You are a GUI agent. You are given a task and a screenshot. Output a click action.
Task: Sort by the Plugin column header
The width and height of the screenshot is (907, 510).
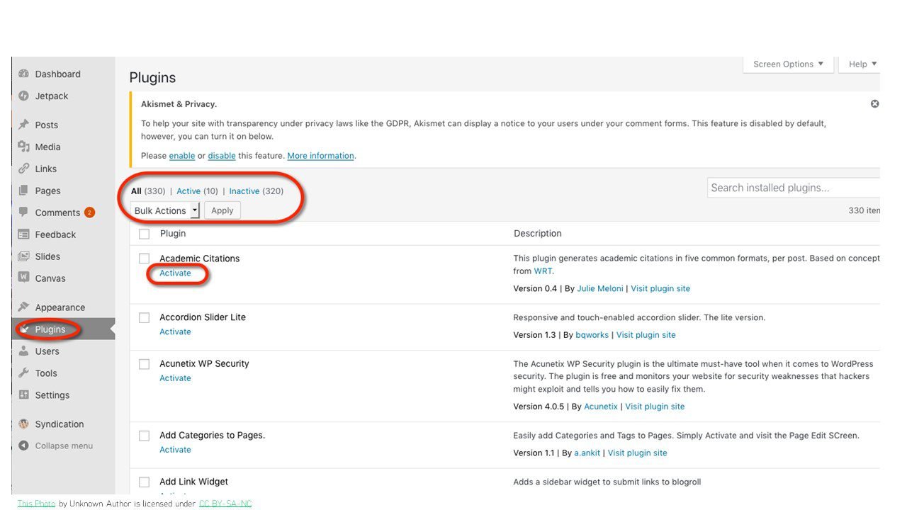173,234
